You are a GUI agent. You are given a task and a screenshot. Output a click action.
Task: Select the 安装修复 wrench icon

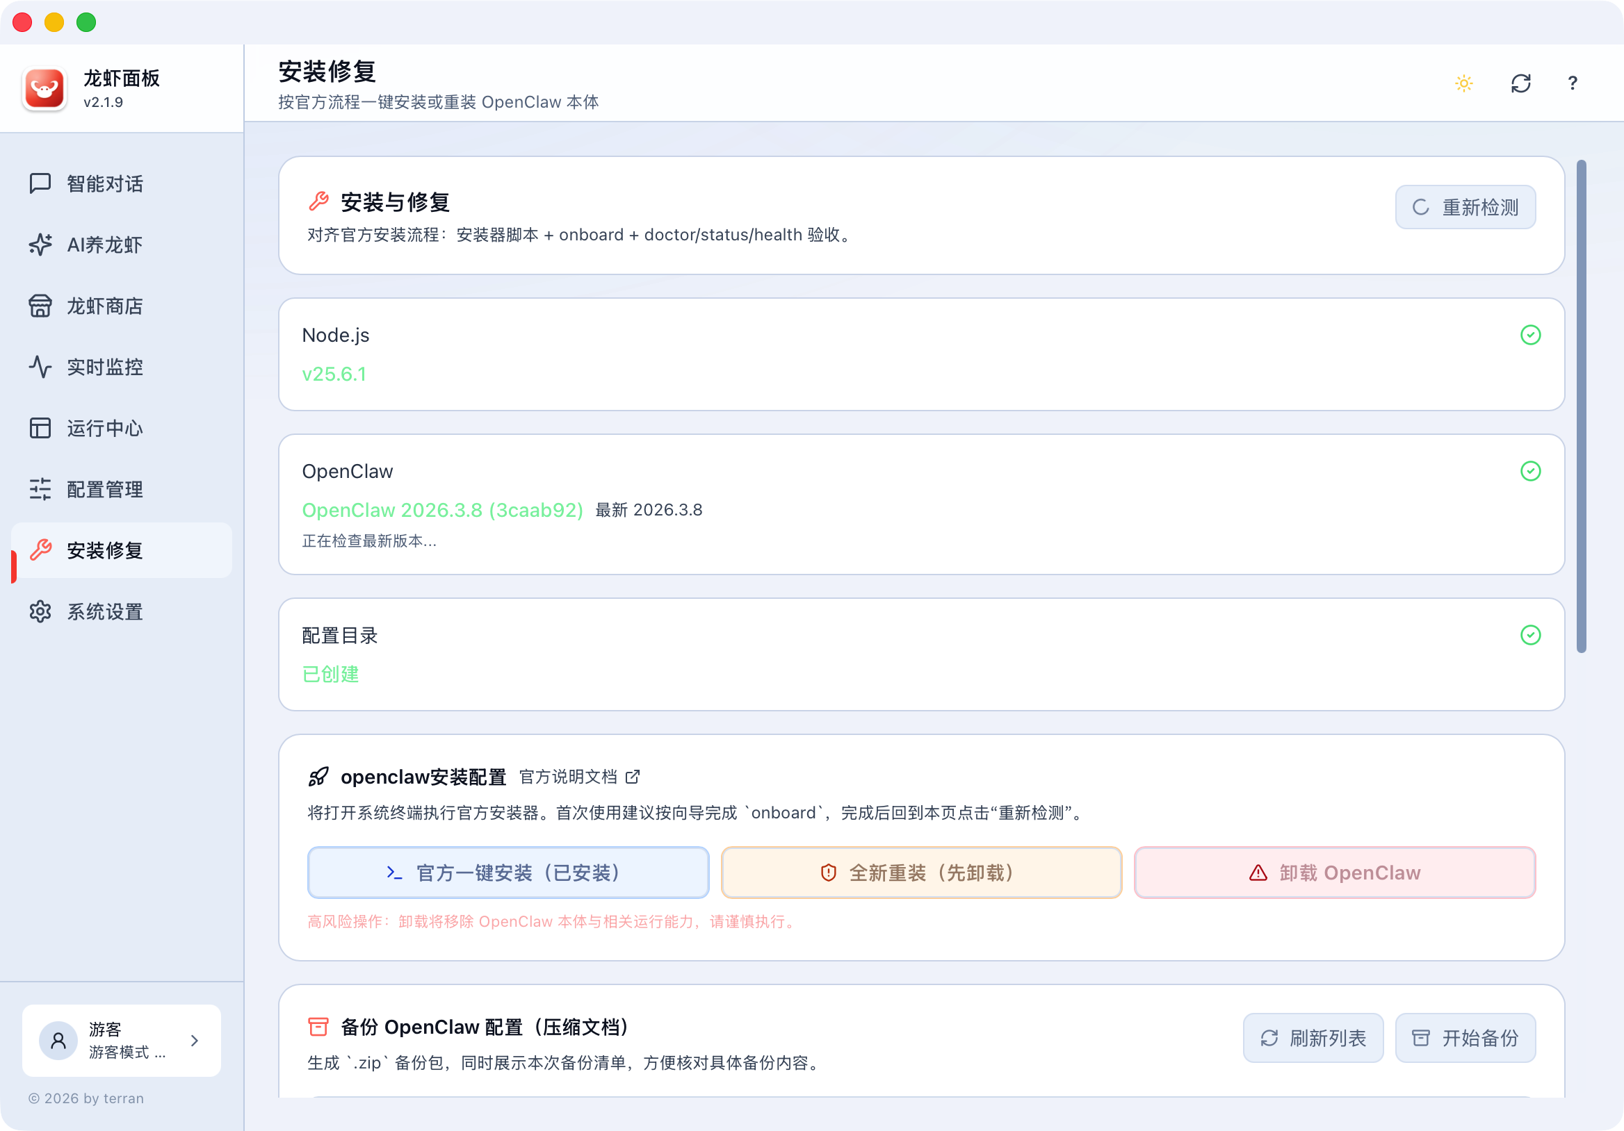(x=42, y=551)
